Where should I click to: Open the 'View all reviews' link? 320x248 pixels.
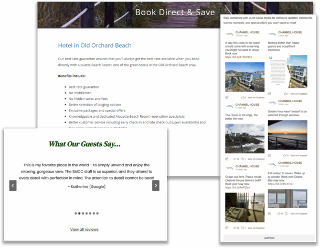(x=84, y=229)
